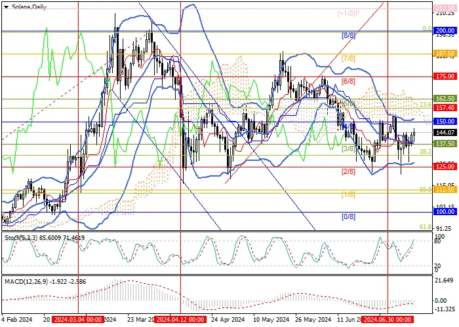This screenshot has height=327, width=459.
Task: Click the 23.6 Fibonacci level label
Action: click(426, 104)
